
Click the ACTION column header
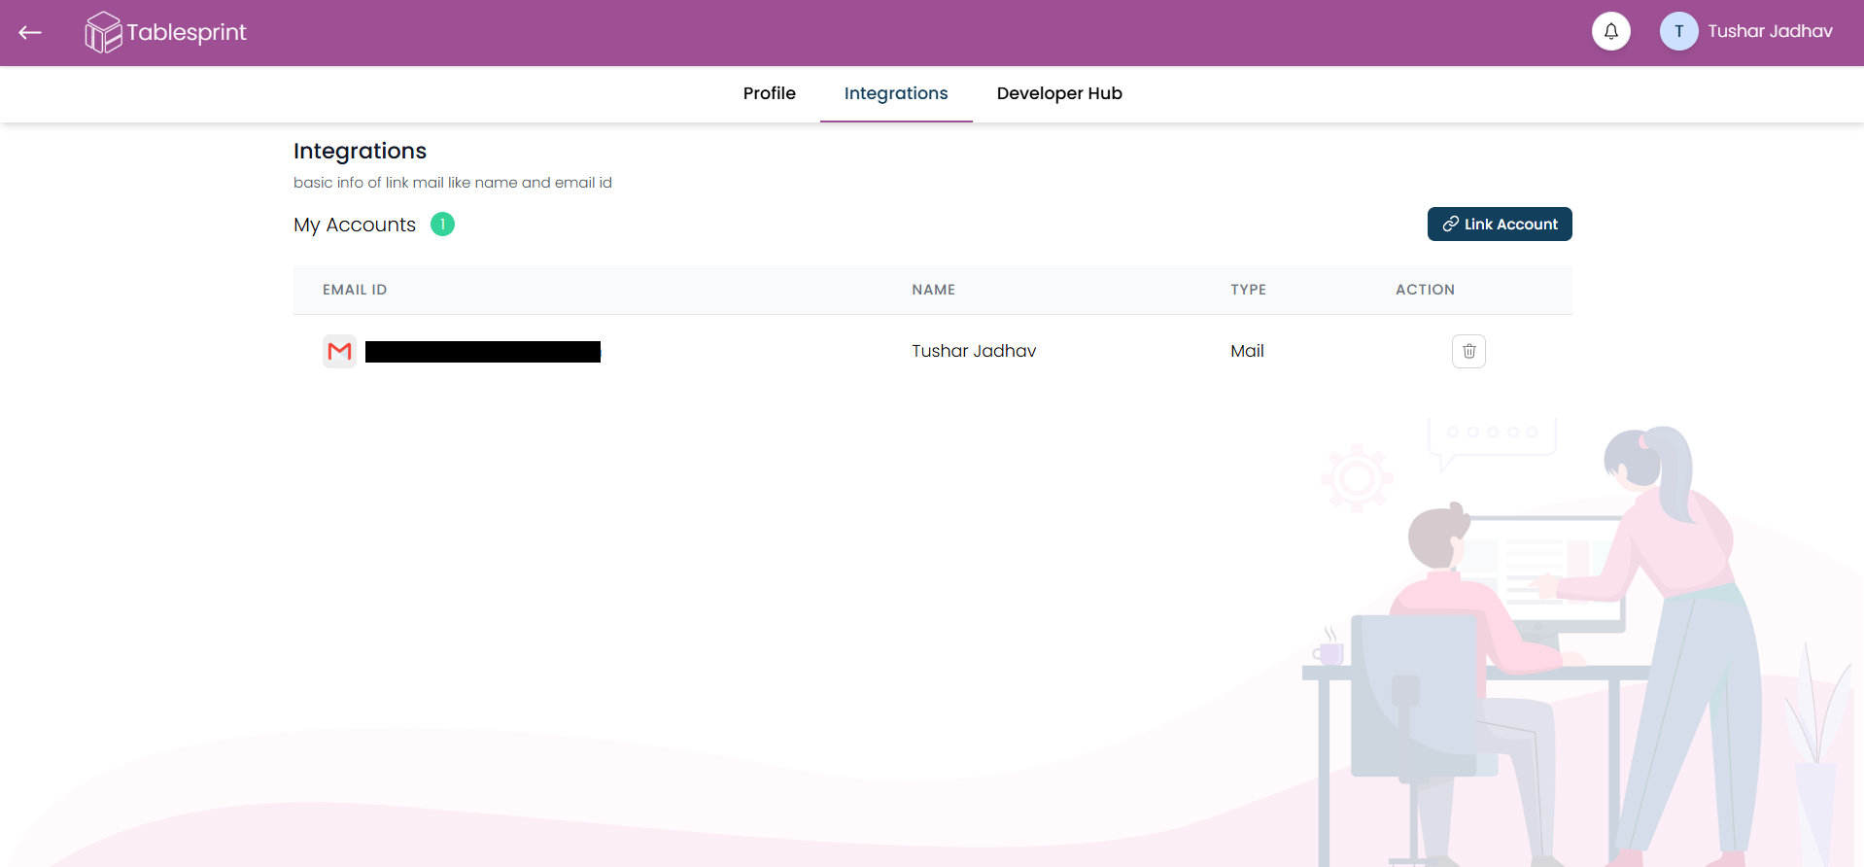[1425, 290]
